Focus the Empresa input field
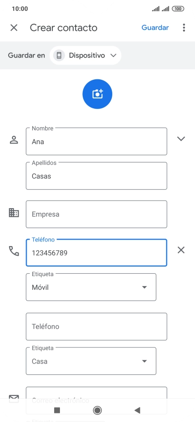The height and width of the screenshot is (422, 195). tap(97, 214)
